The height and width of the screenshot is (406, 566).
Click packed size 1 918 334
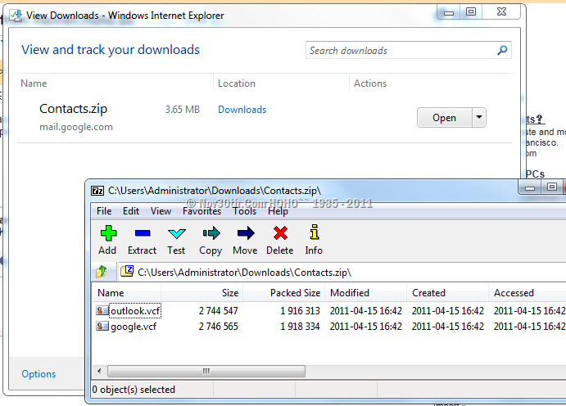tap(300, 327)
